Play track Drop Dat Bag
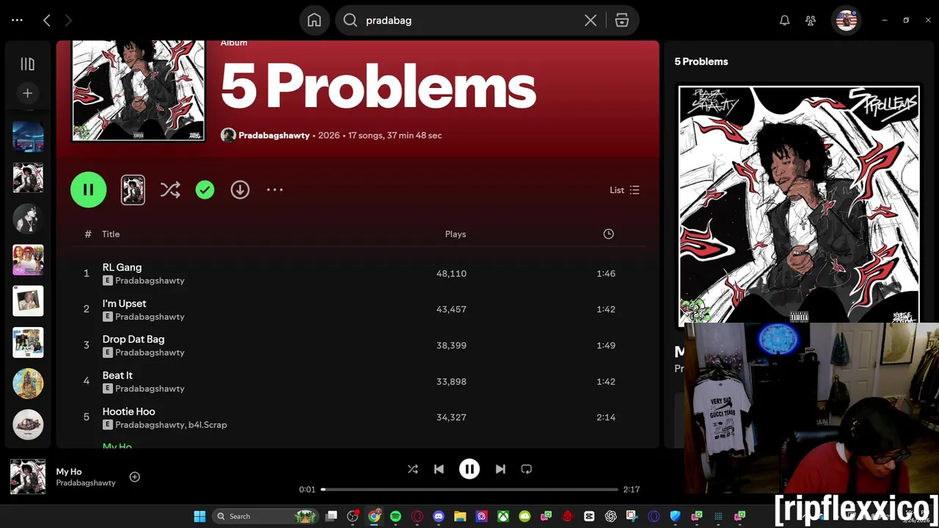The image size is (939, 528). [358, 345]
